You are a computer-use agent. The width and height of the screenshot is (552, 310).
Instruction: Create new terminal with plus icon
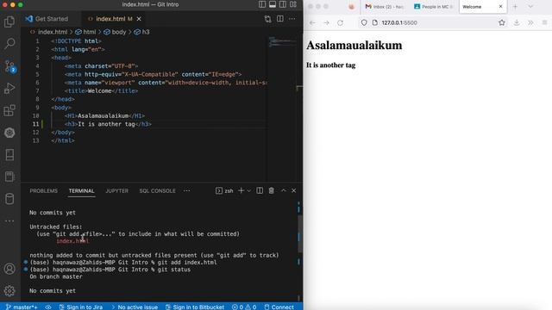[241, 190]
